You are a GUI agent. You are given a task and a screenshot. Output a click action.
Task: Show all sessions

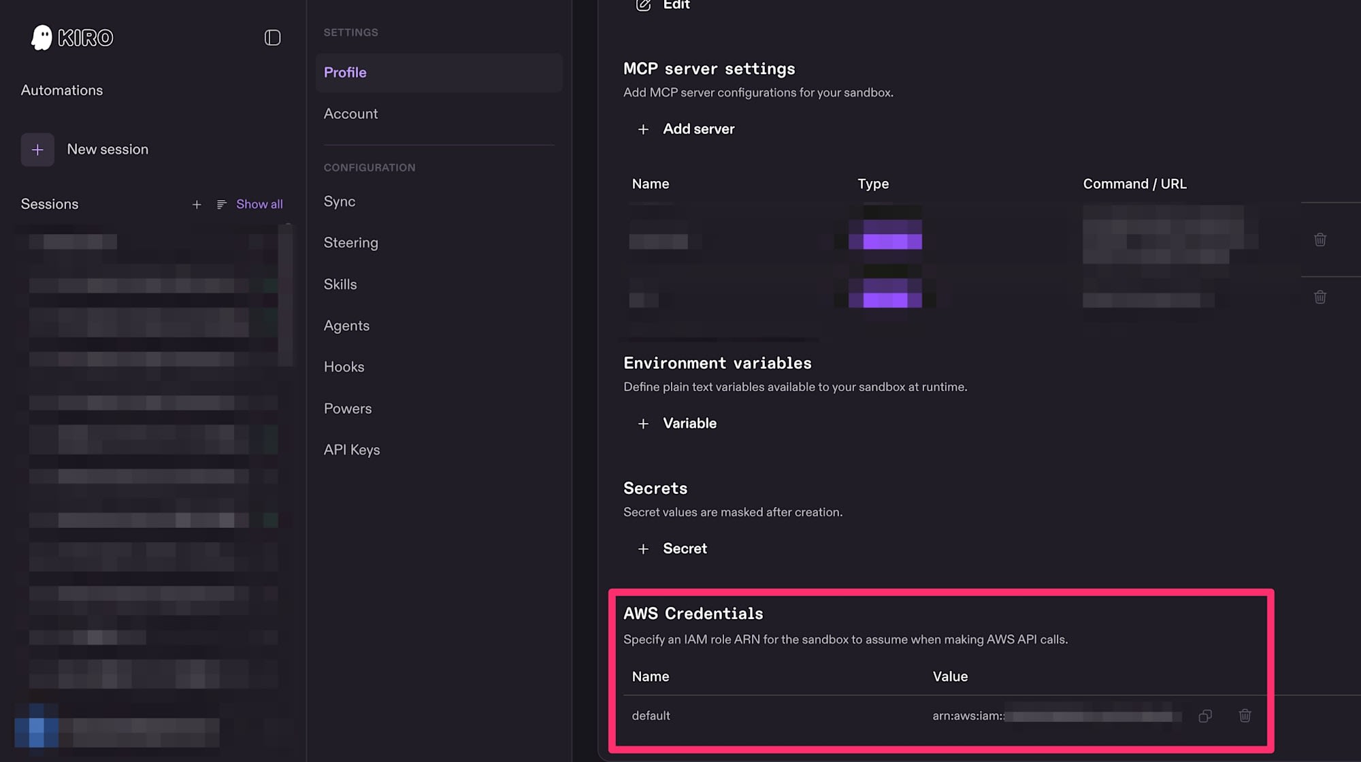pos(259,204)
